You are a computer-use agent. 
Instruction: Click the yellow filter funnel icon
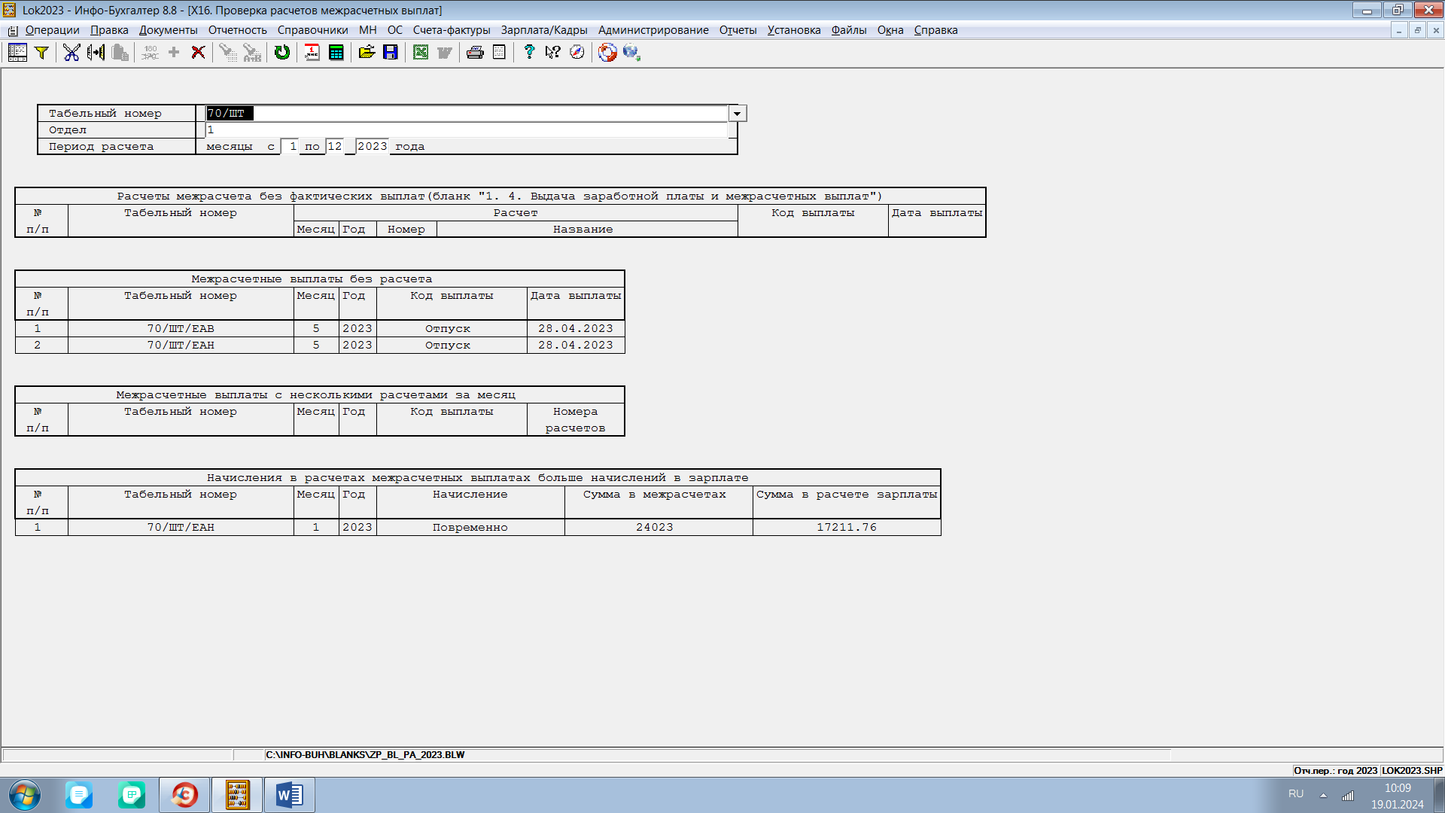(x=42, y=53)
